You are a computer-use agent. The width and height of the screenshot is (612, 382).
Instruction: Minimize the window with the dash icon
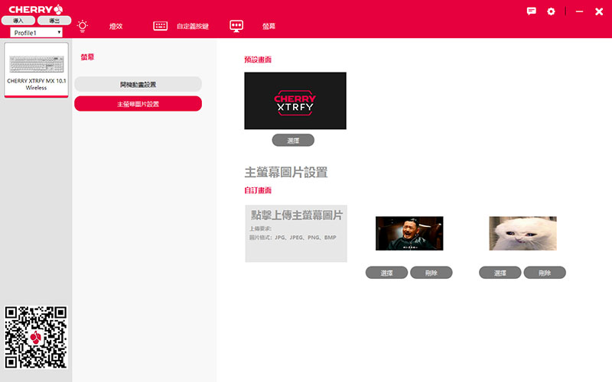click(x=578, y=11)
